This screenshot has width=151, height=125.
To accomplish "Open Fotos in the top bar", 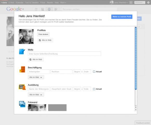I will pyautogui.click(x=43, y=3).
